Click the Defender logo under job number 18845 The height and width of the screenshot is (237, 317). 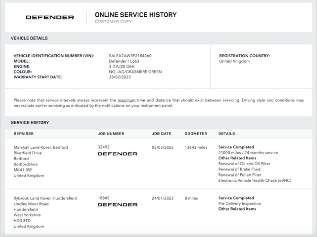point(117,205)
